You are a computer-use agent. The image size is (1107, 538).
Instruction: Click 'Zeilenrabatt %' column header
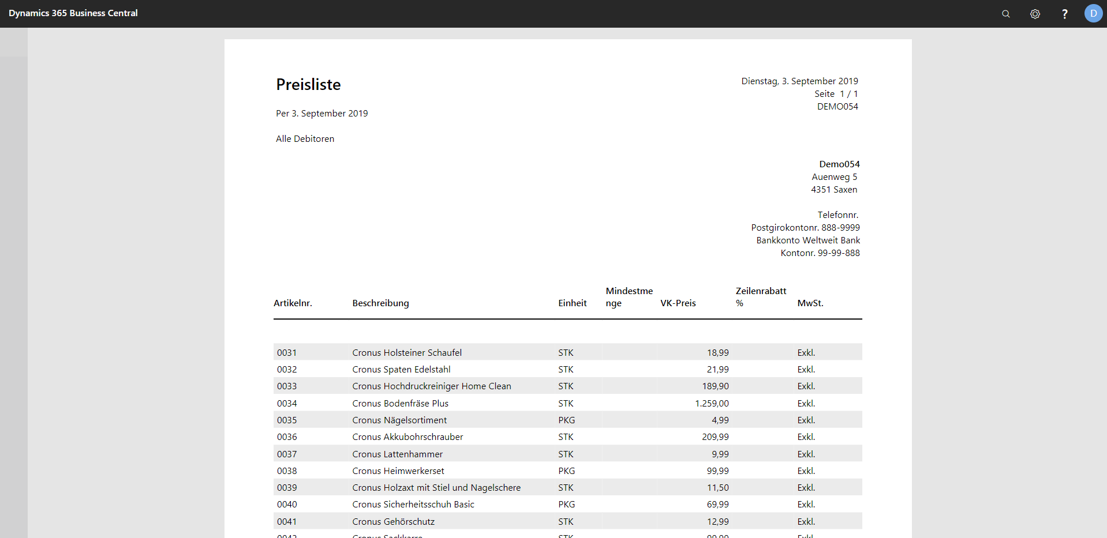(761, 297)
